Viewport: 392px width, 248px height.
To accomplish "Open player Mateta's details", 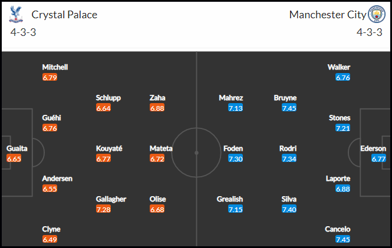I will pyautogui.click(x=161, y=148).
